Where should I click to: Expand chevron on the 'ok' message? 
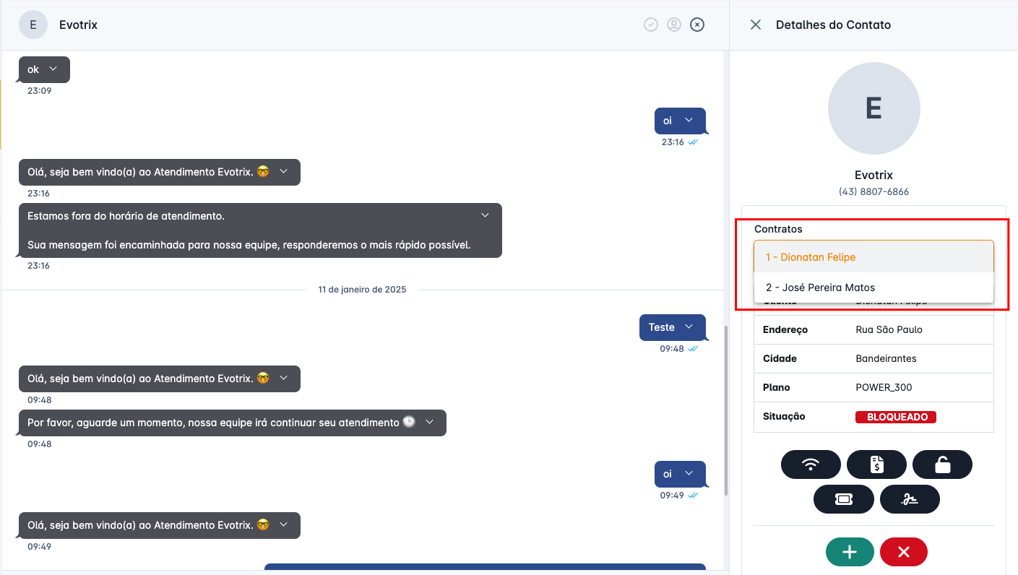pyautogui.click(x=53, y=69)
